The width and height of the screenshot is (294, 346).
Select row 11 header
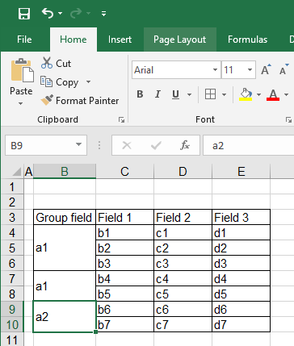click(x=12, y=340)
